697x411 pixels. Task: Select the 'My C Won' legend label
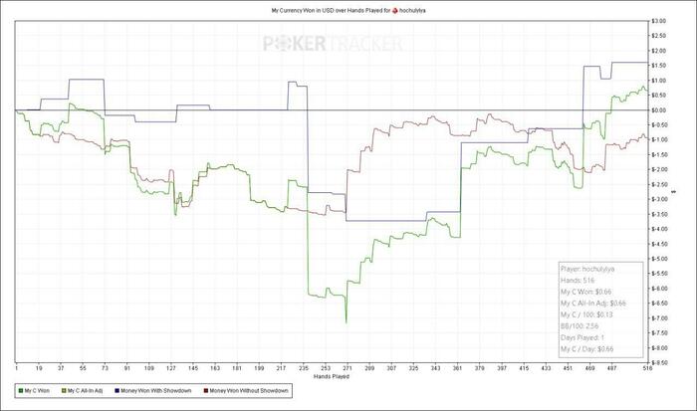[37, 391]
